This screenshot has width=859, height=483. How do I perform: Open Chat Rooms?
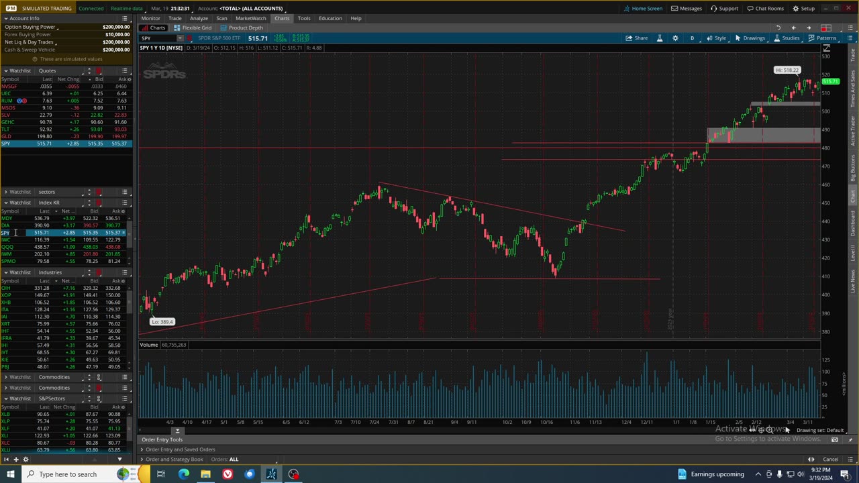click(765, 8)
